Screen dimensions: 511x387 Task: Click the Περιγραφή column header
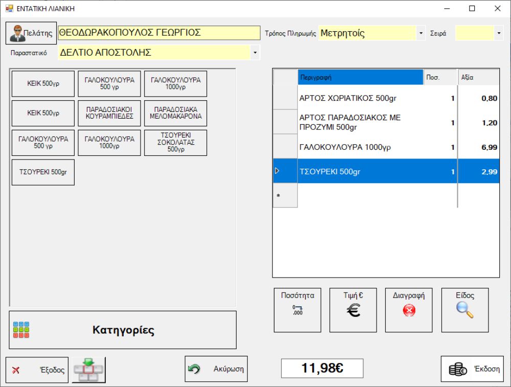(360, 78)
